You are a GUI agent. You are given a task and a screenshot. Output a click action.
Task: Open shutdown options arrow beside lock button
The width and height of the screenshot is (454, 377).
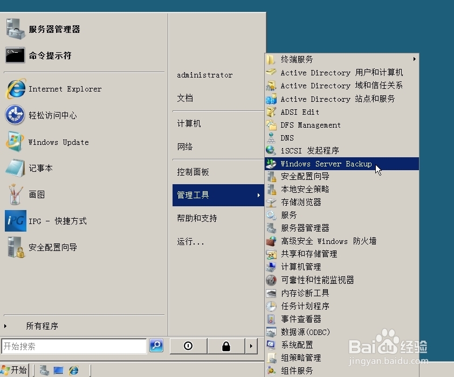pos(251,346)
